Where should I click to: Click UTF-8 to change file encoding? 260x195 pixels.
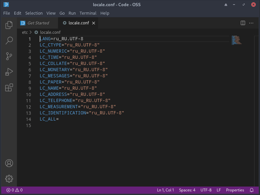click(x=206, y=190)
